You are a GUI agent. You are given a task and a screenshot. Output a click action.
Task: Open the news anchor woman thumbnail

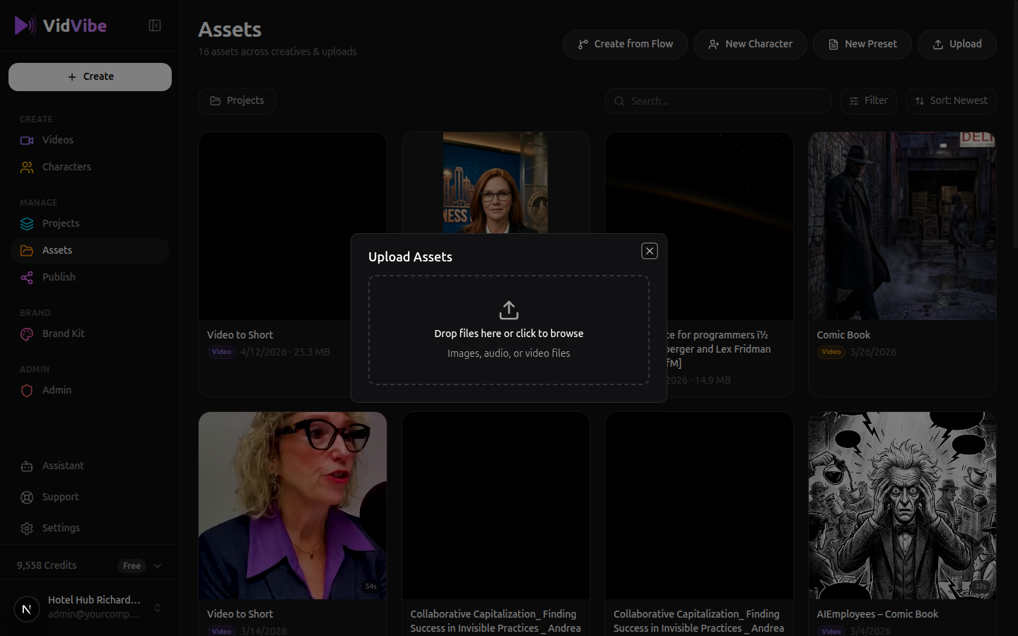point(496,182)
